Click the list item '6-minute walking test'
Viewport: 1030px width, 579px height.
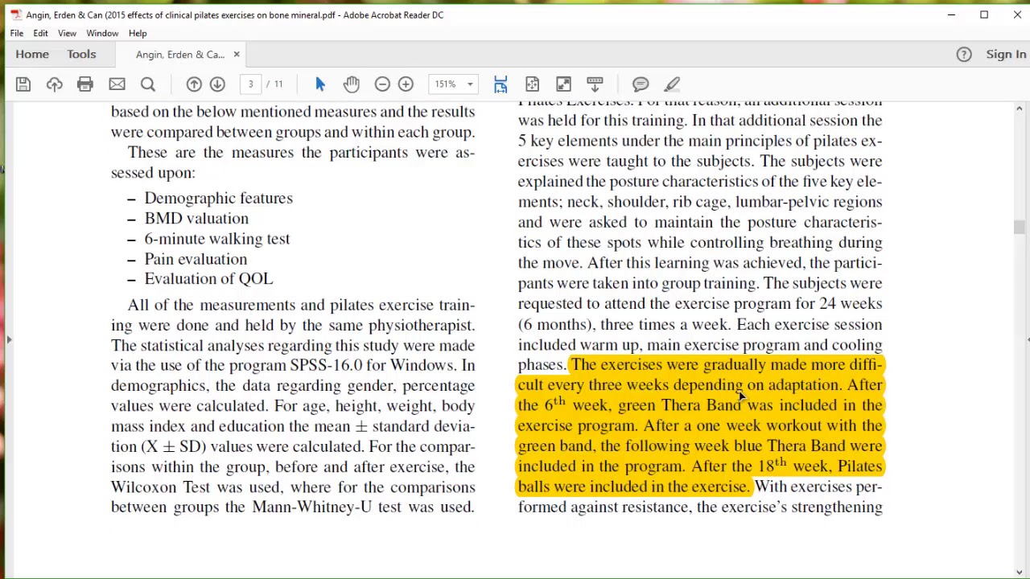click(x=216, y=239)
